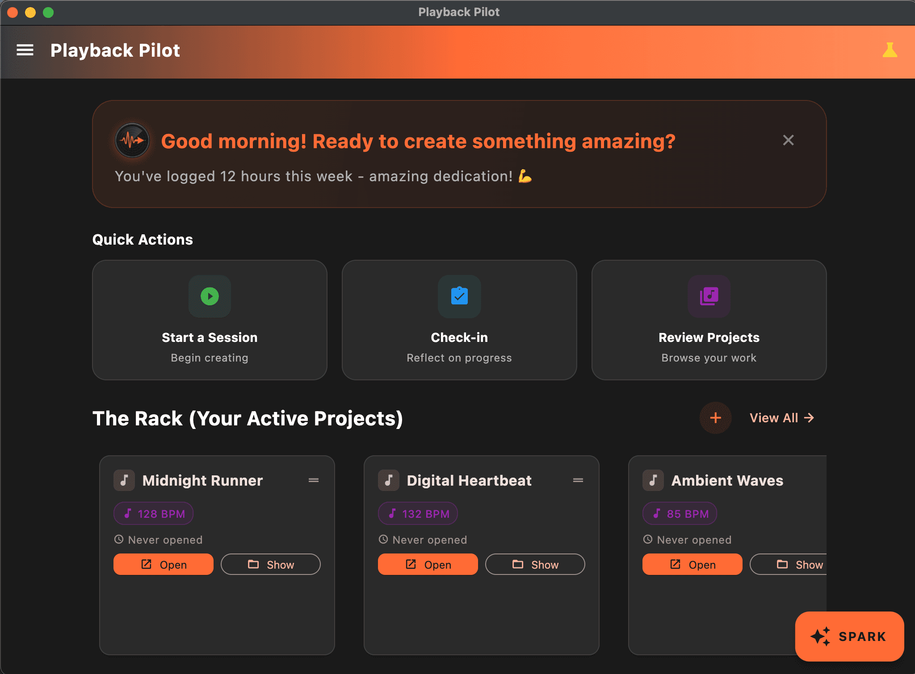The image size is (915, 674).
Task: Click the play icon on Start a Session card
Action: tap(210, 296)
